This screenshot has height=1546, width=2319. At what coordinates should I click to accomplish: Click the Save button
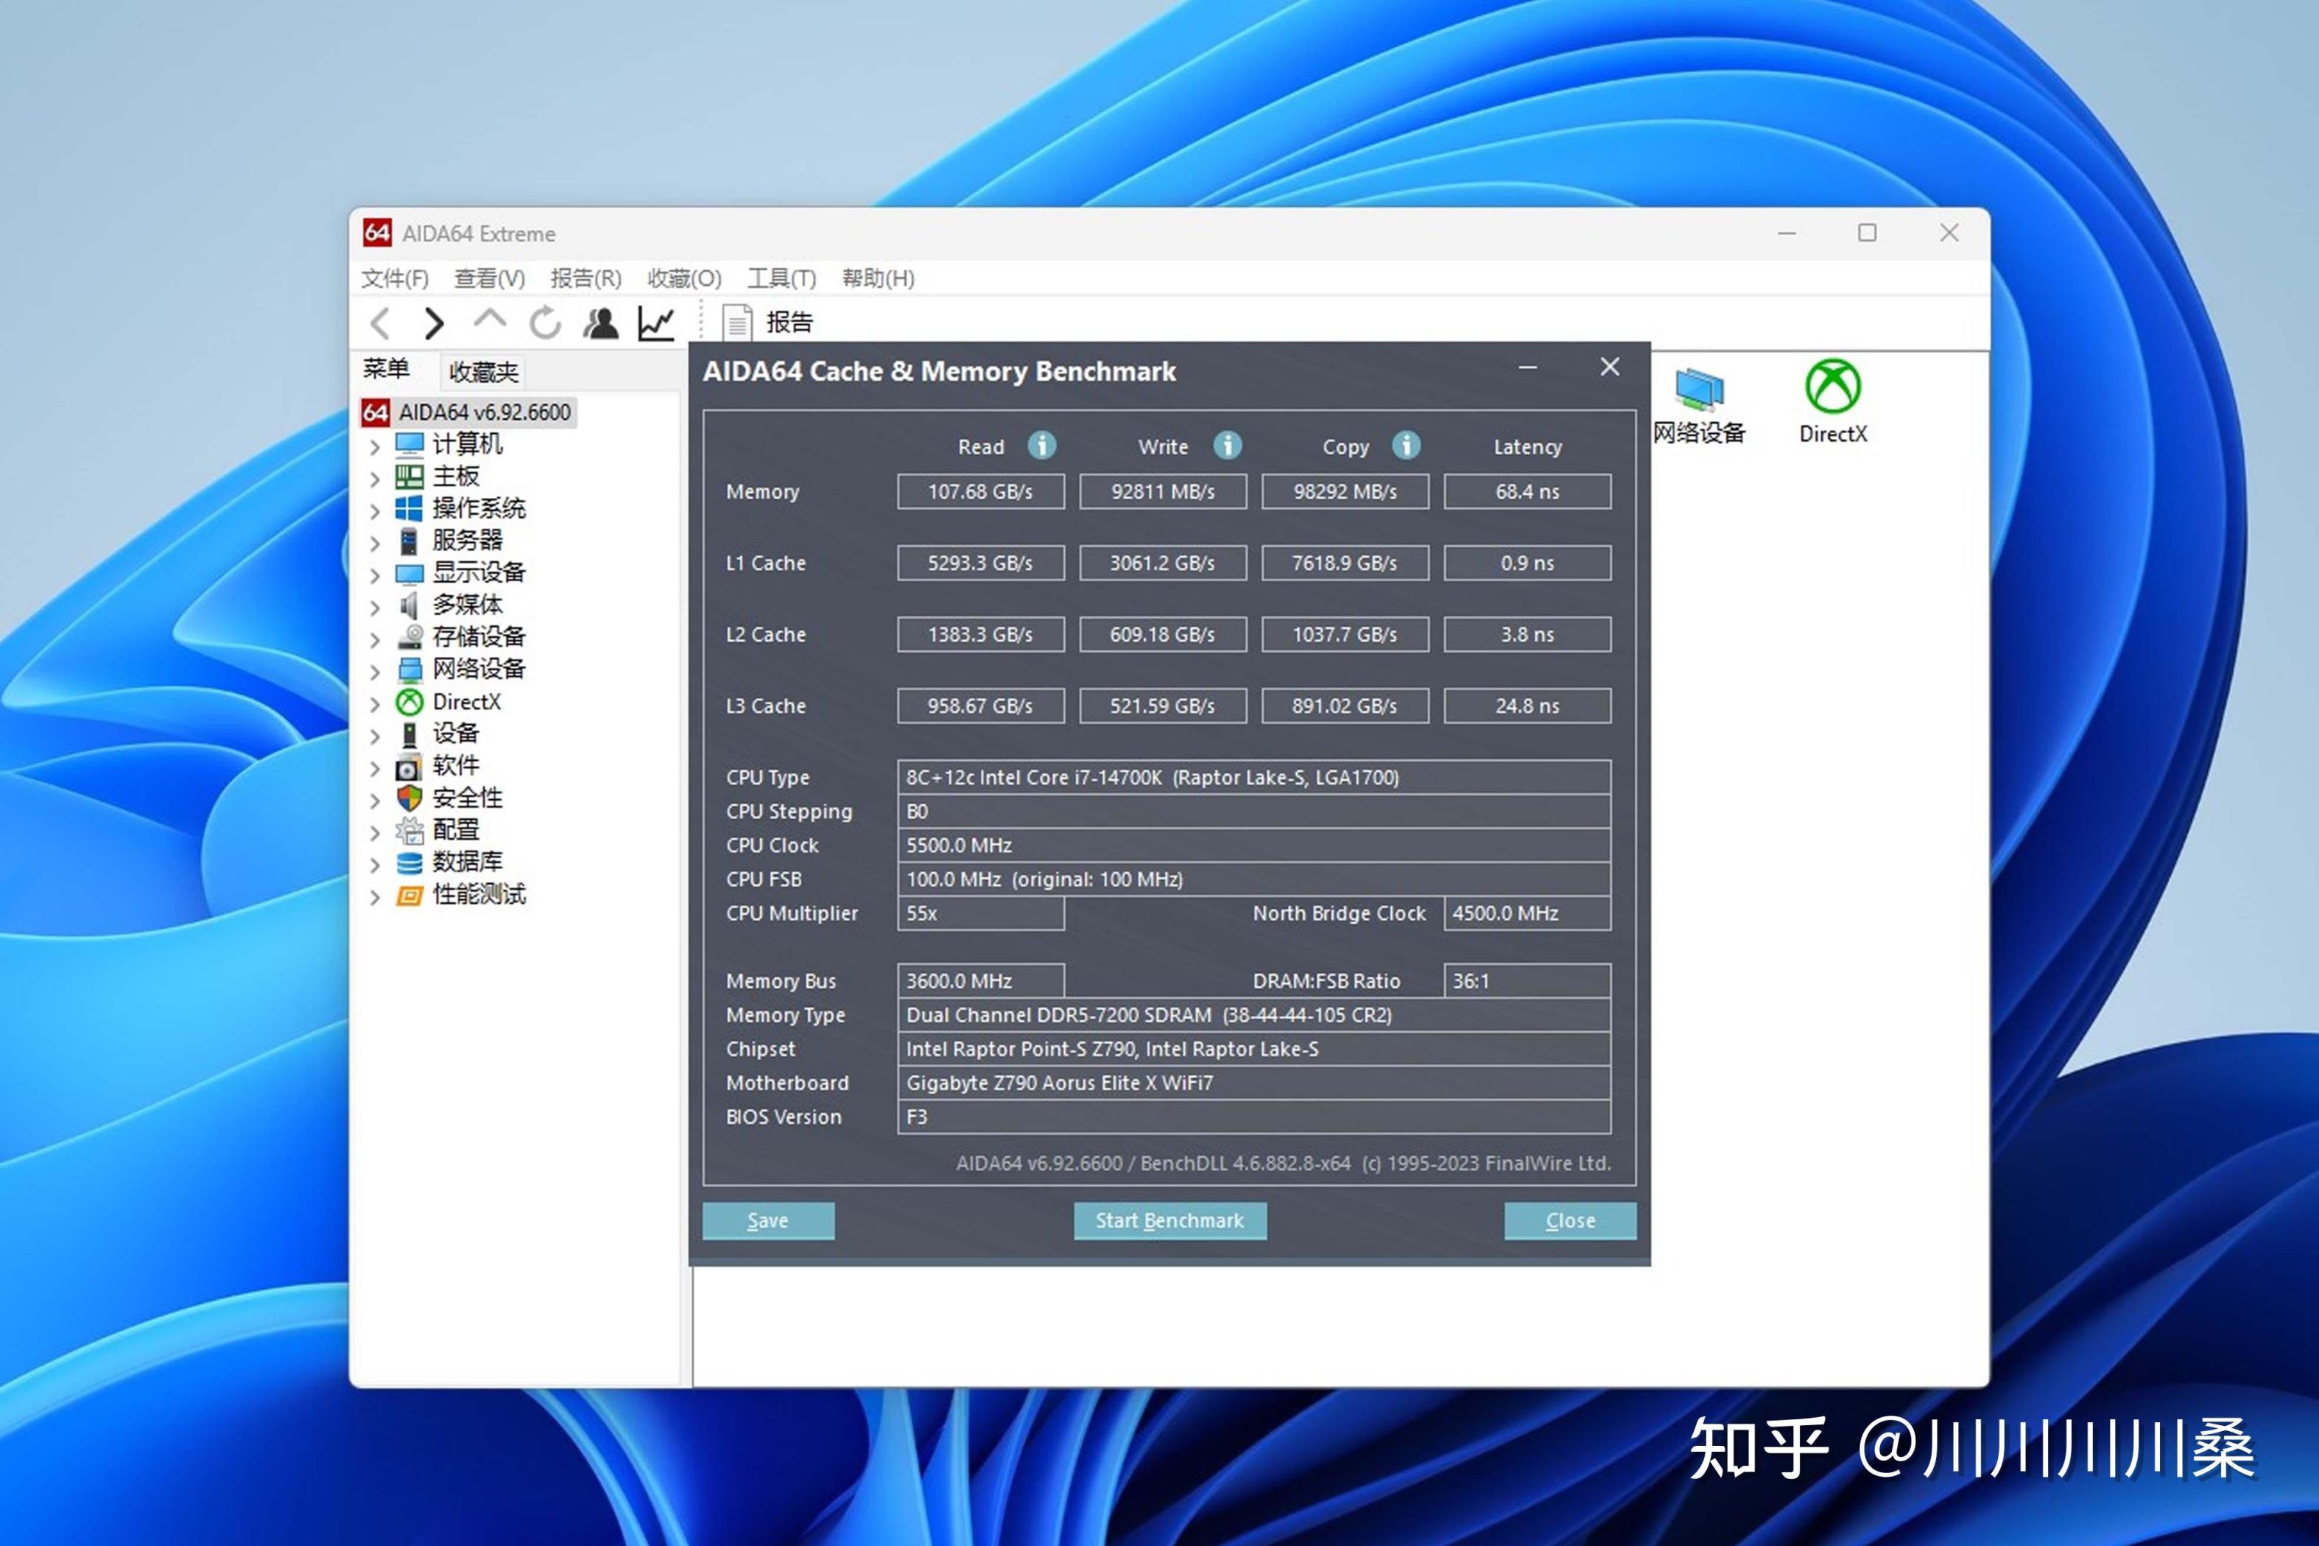pos(768,1220)
